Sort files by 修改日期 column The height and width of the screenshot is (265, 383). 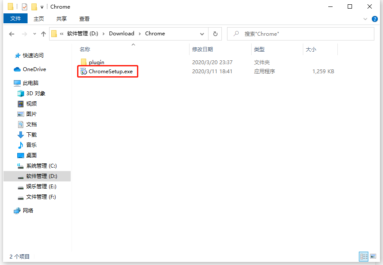pos(202,49)
